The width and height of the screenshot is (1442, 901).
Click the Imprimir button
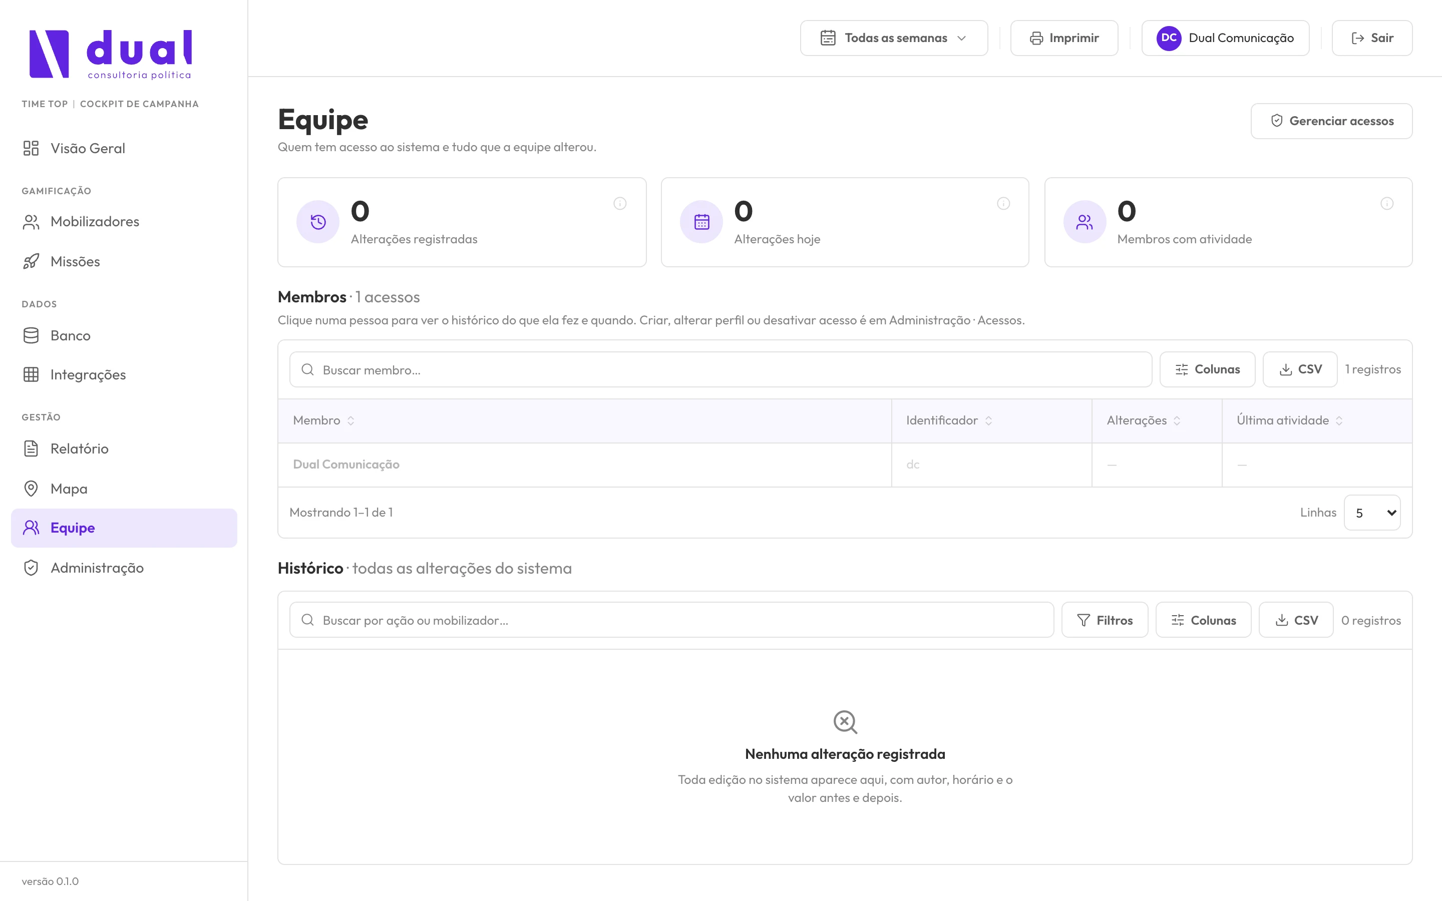pyautogui.click(x=1064, y=38)
